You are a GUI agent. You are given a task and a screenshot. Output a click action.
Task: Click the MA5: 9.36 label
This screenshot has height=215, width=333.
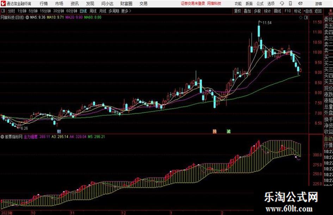pos(38,17)
